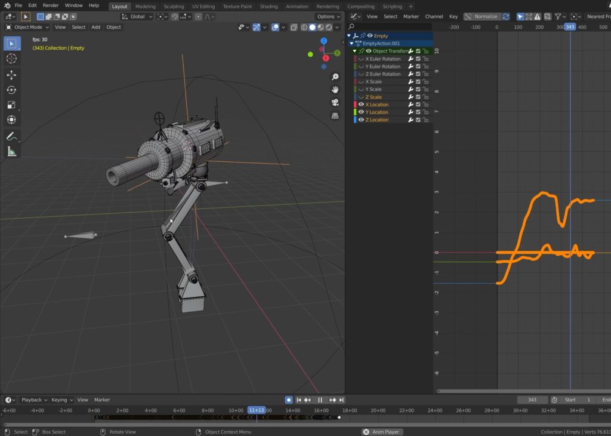Switch to the Animation workspace tab
This screenshot has width=611, height=436.
(297, 6)
